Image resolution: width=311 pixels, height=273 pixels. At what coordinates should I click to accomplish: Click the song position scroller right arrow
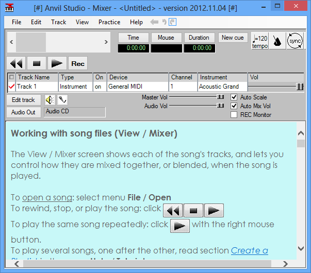click(x=106, y=42)
